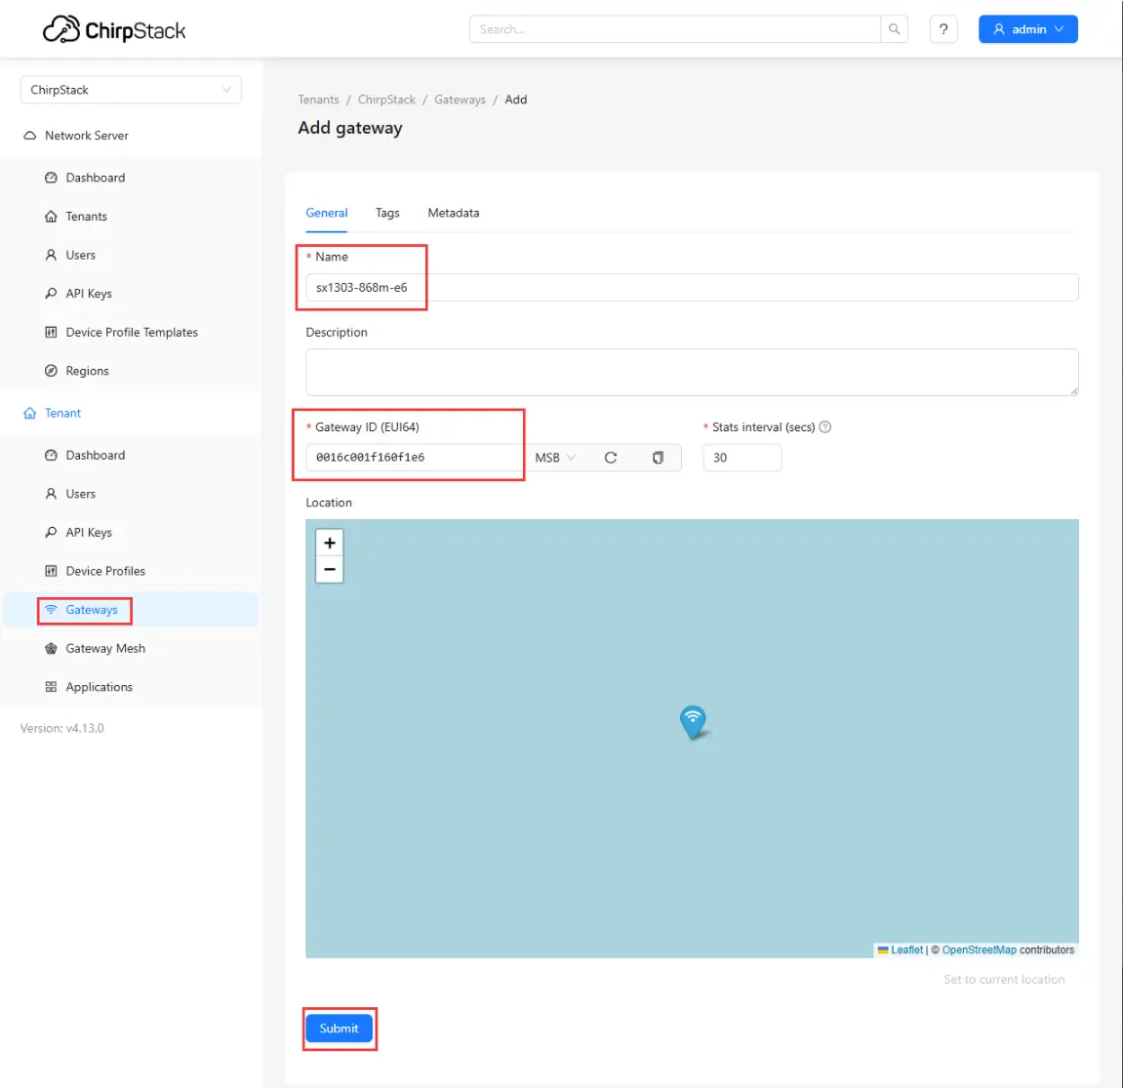
Task: Open the Metadata tab
Action: (x=453, y=213)
